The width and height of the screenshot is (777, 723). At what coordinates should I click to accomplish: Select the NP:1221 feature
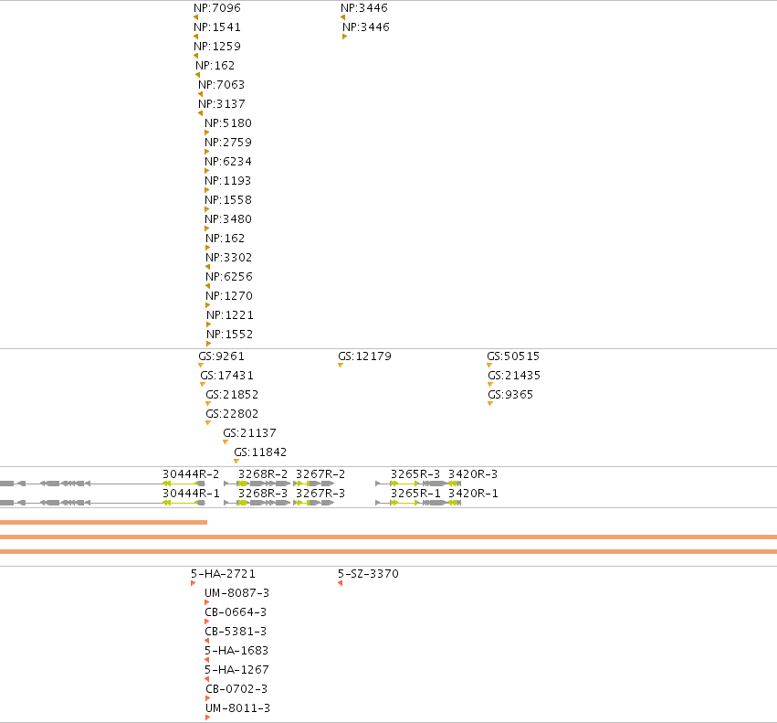230,315
